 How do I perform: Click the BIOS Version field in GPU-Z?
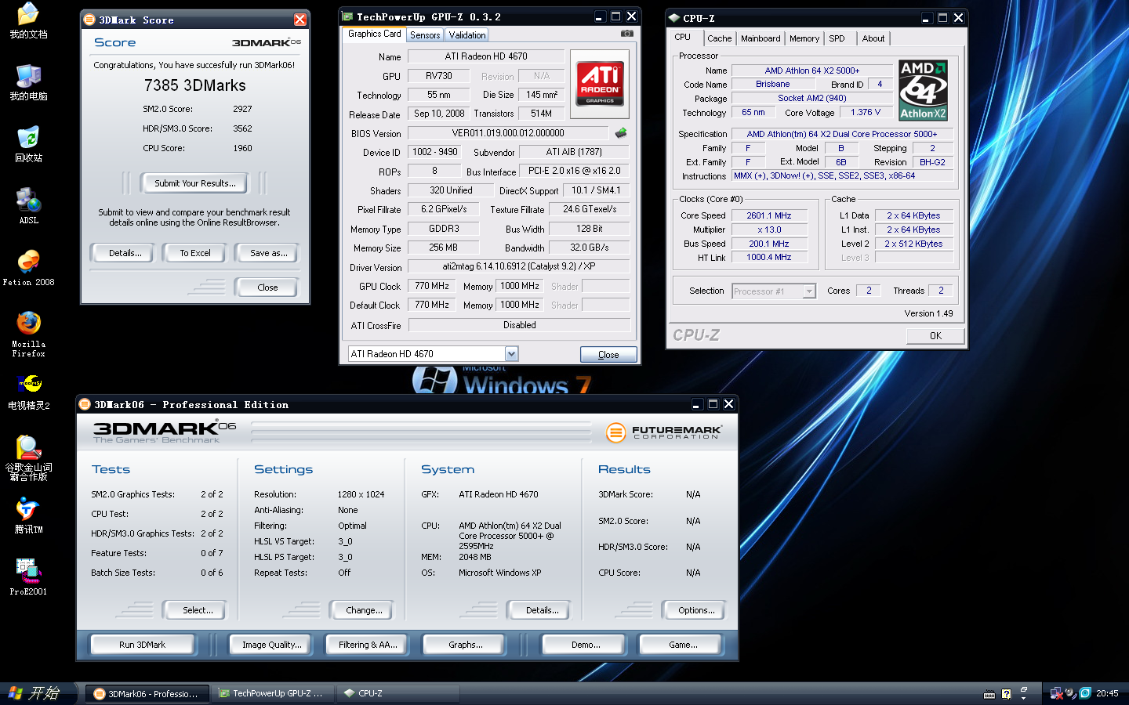point(508,133)
